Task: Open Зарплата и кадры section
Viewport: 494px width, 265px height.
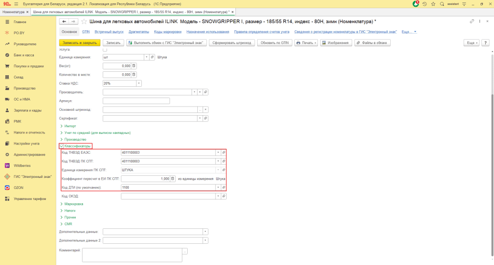Action: coord(27,110)
